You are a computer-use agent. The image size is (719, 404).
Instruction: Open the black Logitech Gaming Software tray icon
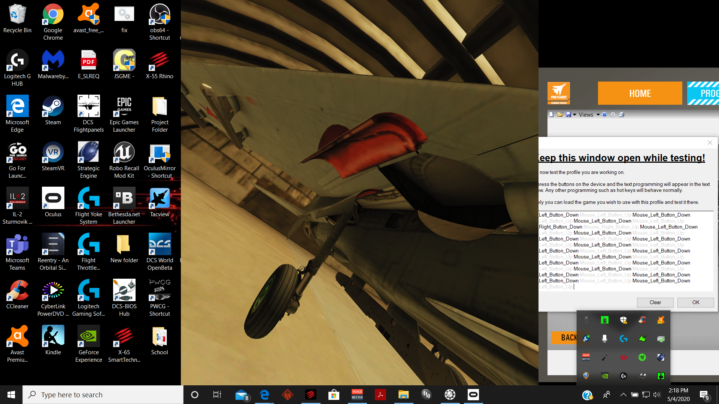624,376
